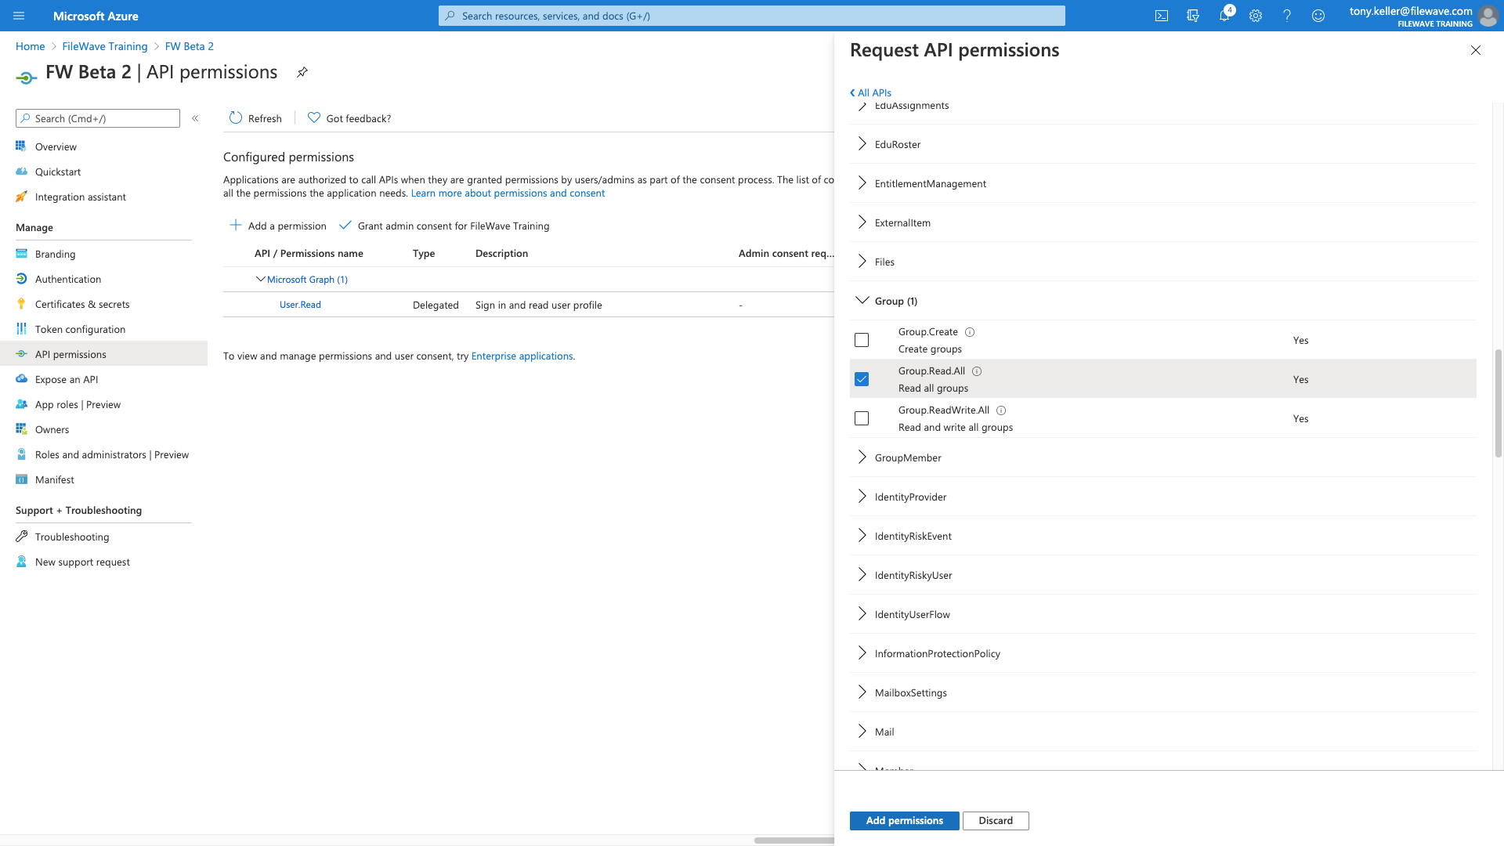1504x846 pixels.
Task: Click the Quickstart cloud icon
Action: [21, 172]
